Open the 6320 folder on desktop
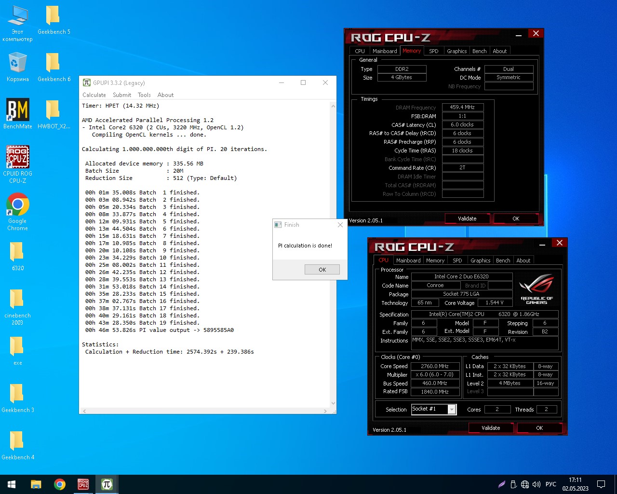 click(17, 256)
